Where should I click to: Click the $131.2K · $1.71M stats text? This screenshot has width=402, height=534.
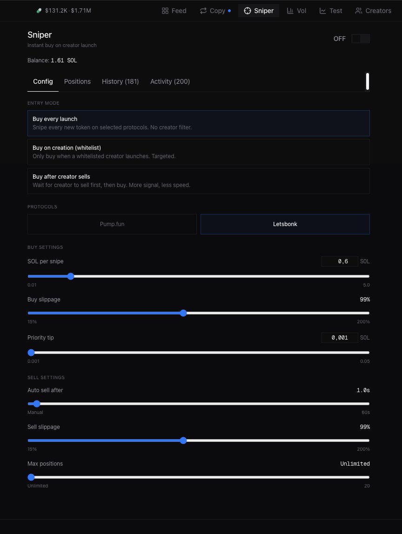click(68, 11)
